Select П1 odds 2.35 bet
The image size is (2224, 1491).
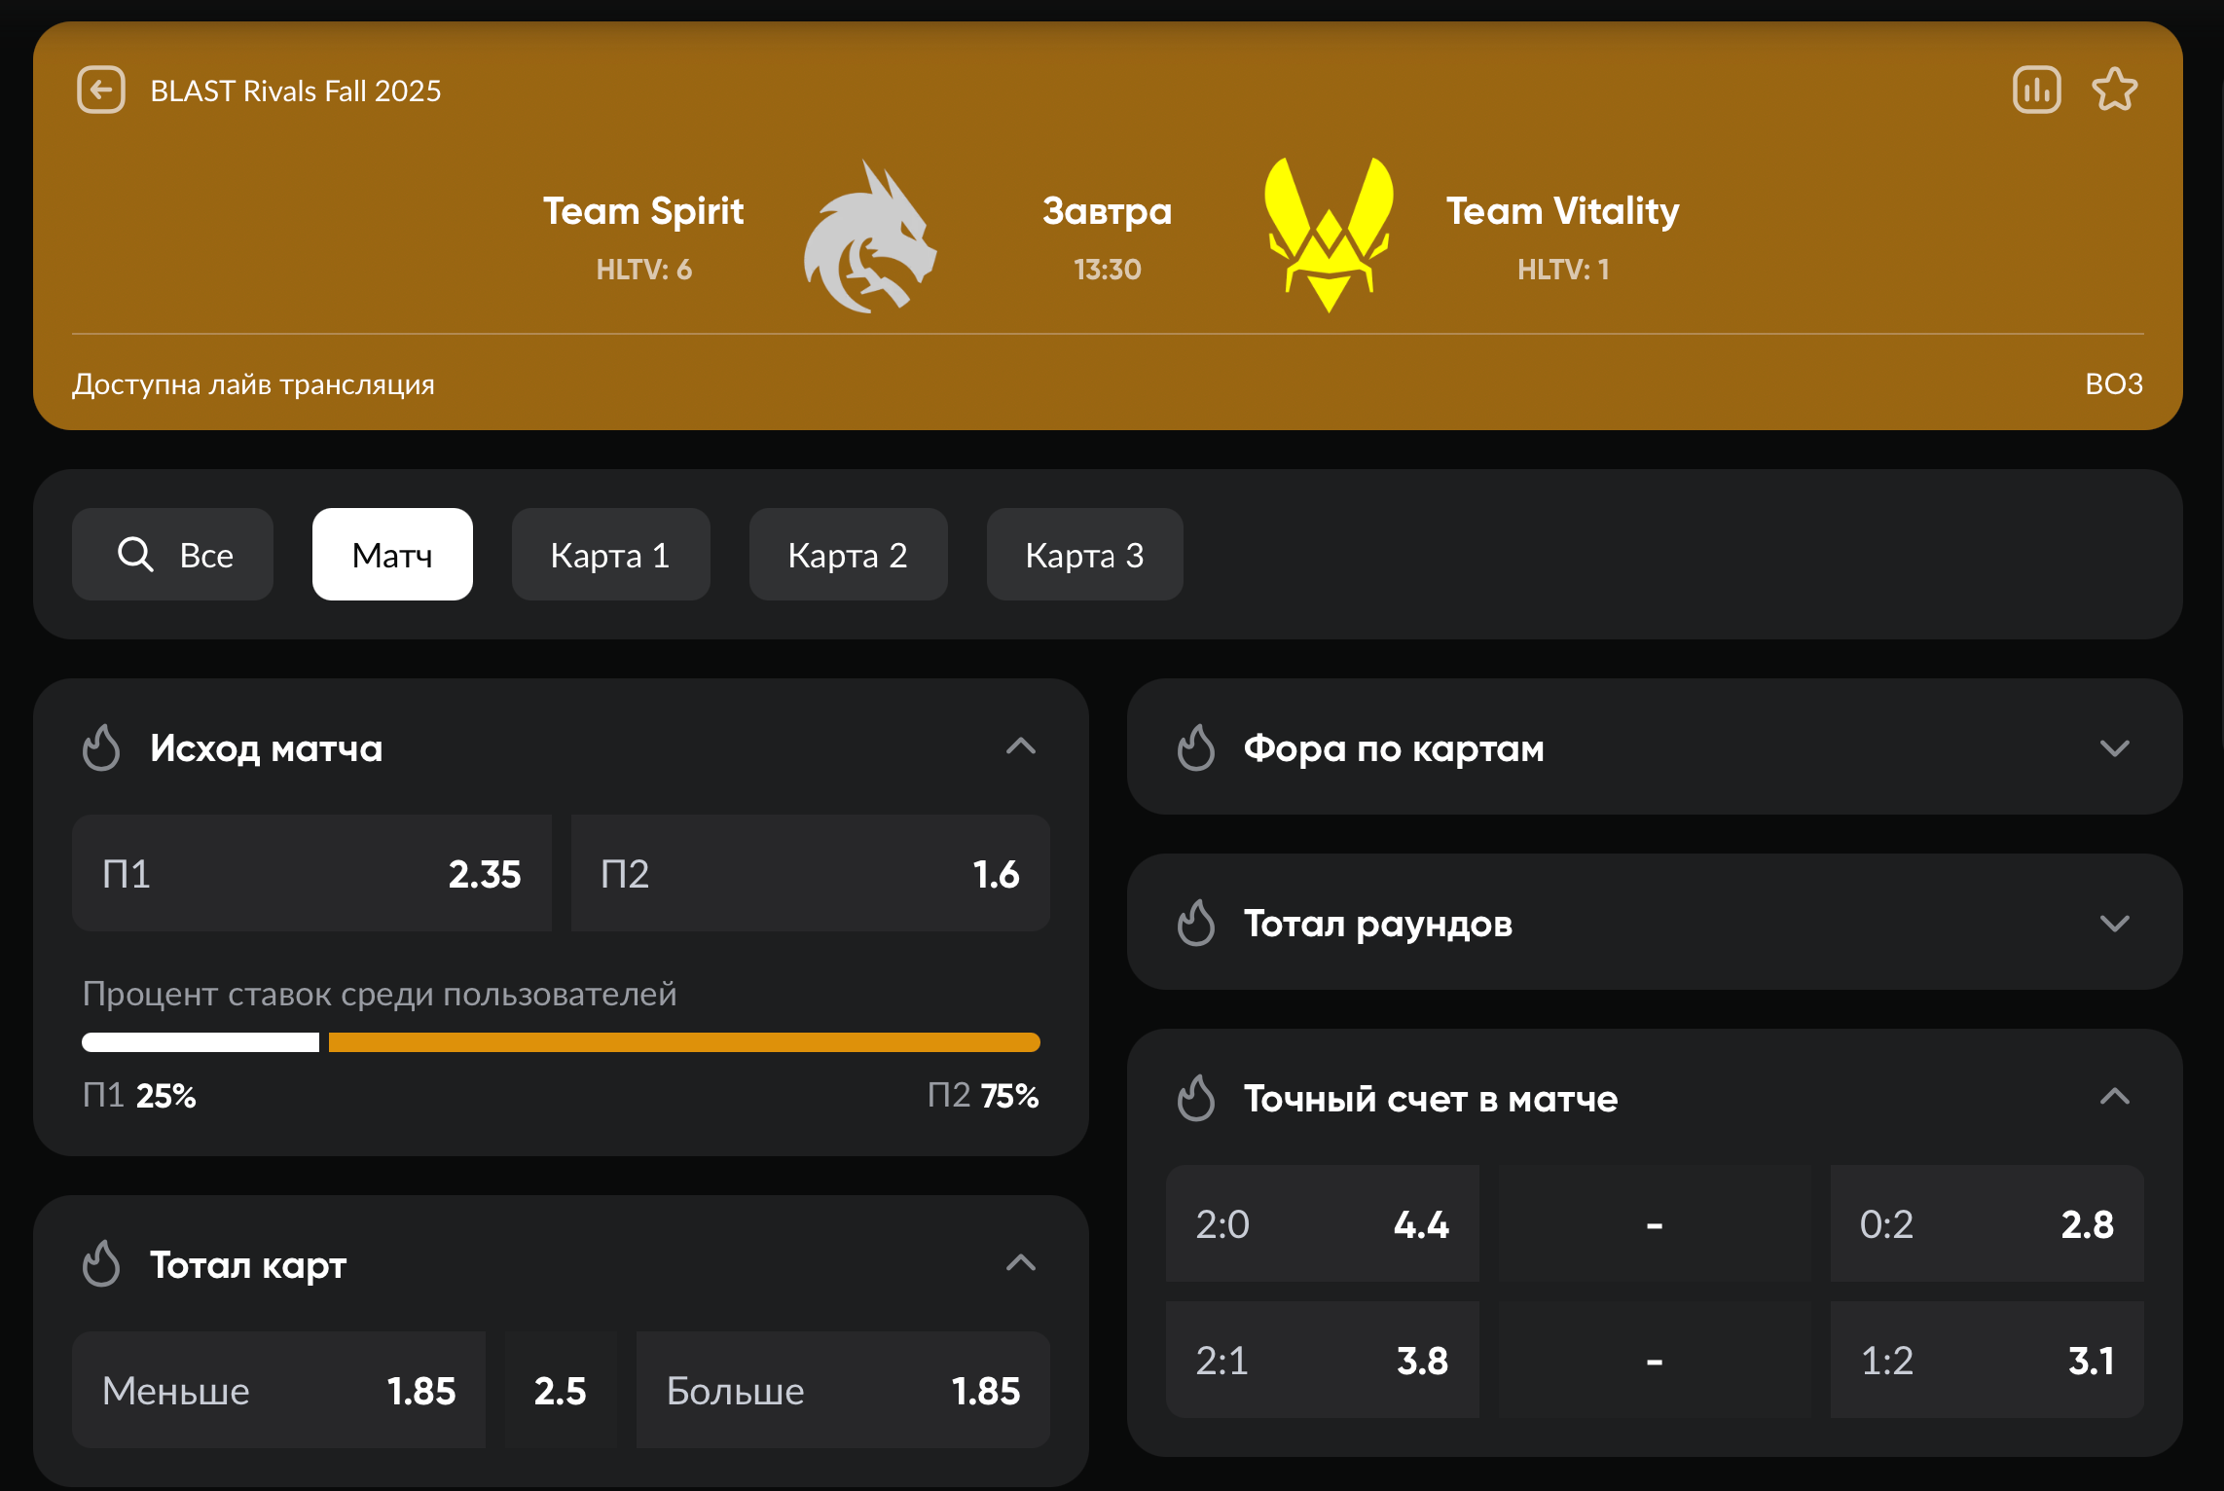(311, 873)
